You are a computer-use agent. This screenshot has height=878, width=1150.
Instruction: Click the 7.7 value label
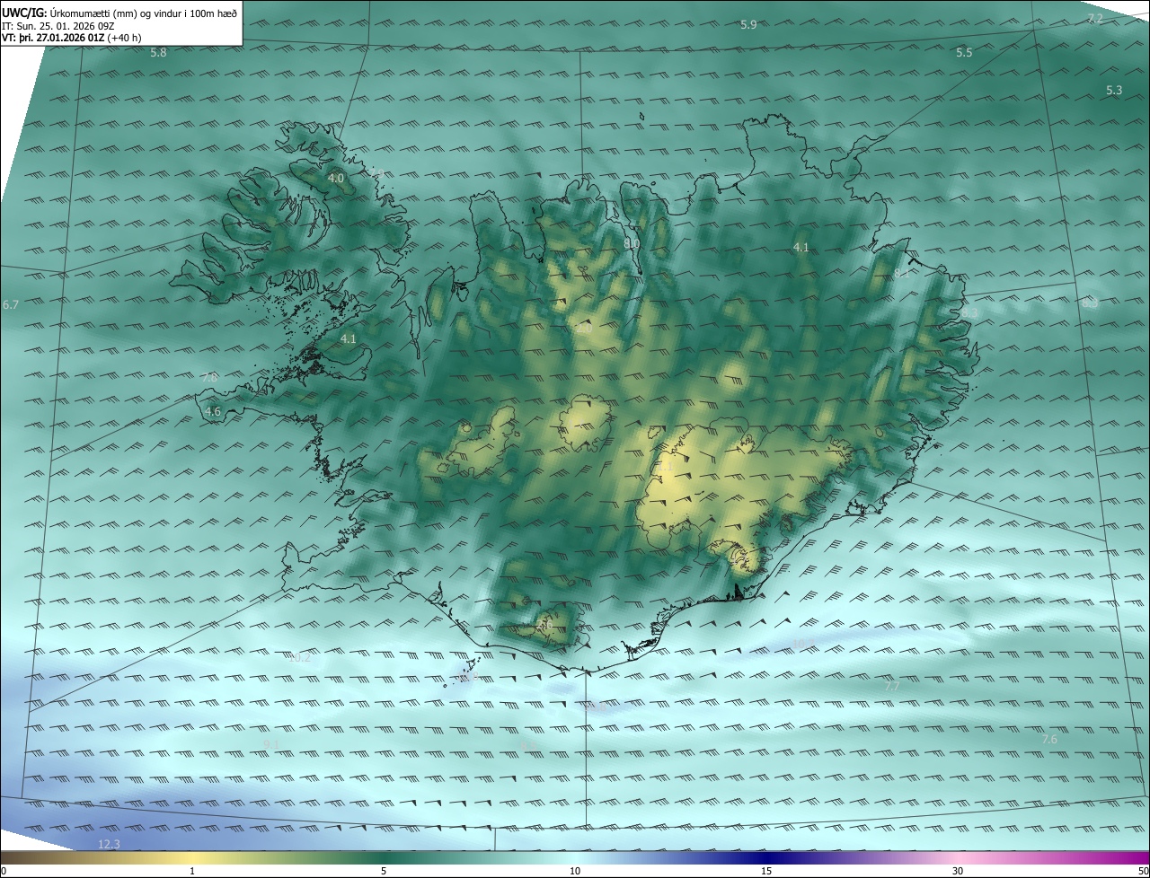pos(892,687)
